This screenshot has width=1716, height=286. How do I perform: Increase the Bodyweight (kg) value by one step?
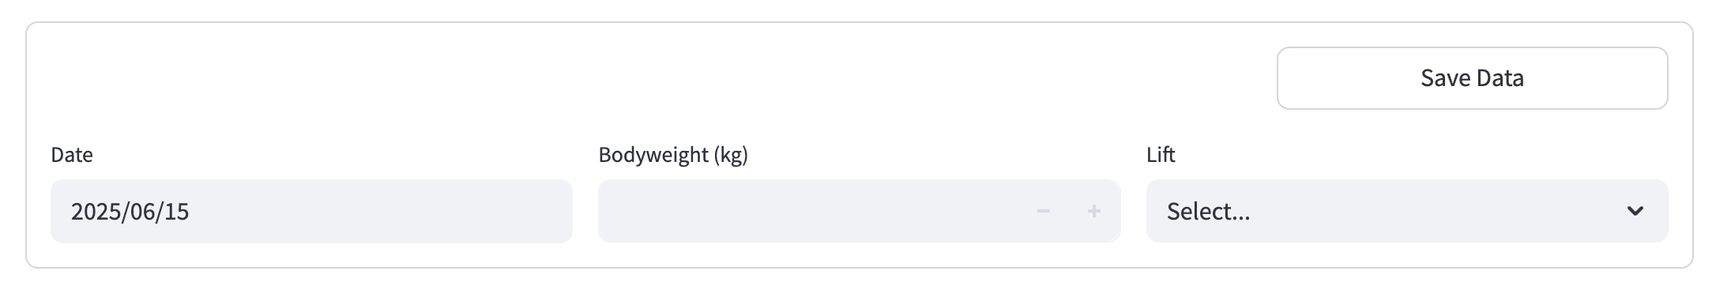(x=1094, y=211)
